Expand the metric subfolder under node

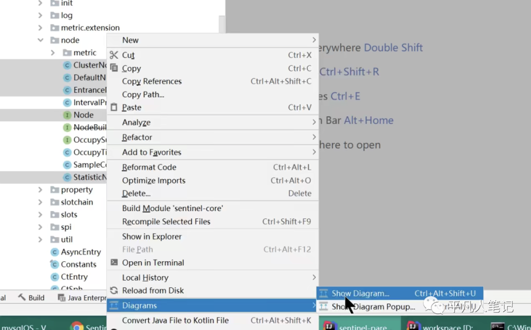(x=53, y=53)
